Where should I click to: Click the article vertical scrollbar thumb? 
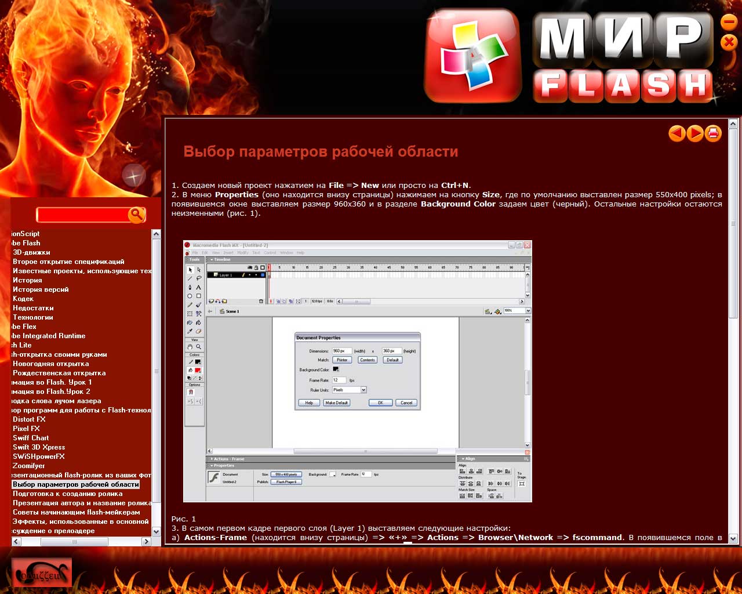(733, 223)
